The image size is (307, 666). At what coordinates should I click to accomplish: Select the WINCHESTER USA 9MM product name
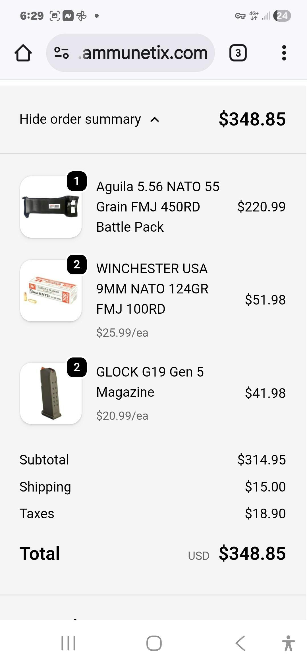tap(152, 289)
